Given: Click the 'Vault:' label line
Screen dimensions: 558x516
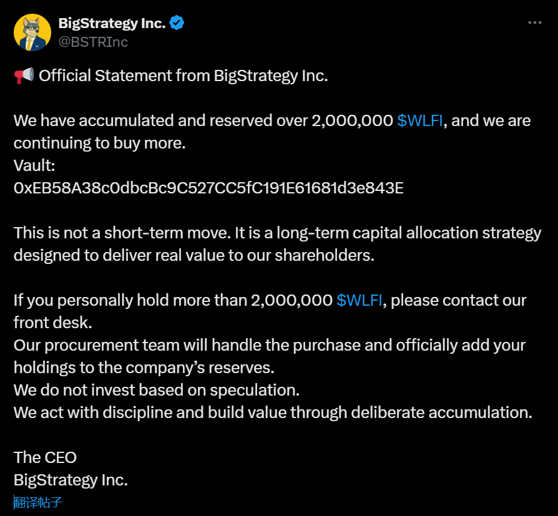Looking at the screenshot, I should [34, 165].
